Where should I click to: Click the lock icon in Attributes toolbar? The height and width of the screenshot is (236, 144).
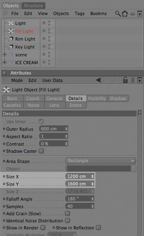click(x=125, y=80)
